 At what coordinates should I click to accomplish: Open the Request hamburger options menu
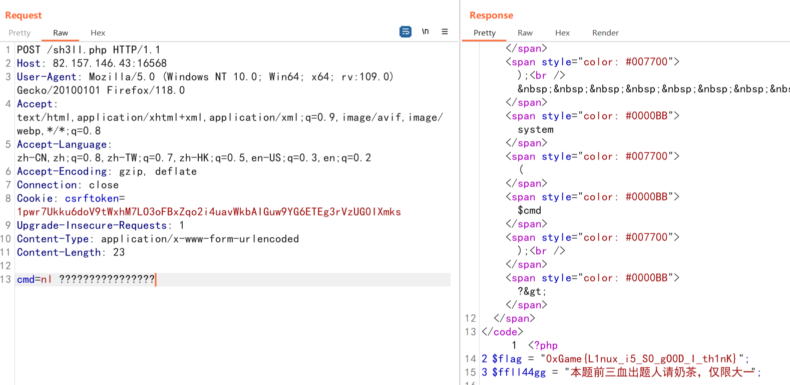445,31
